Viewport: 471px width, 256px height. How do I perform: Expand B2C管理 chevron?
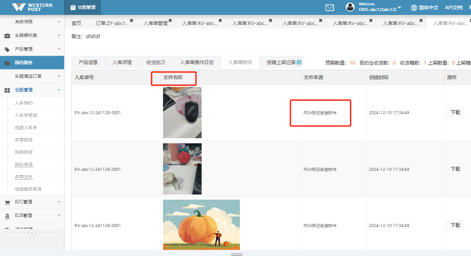coord(59,202)
